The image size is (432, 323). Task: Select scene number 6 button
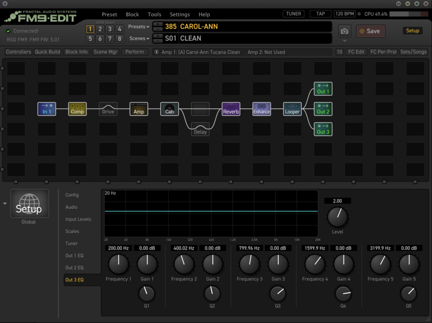pyautogui.click(x=100, y=39)
